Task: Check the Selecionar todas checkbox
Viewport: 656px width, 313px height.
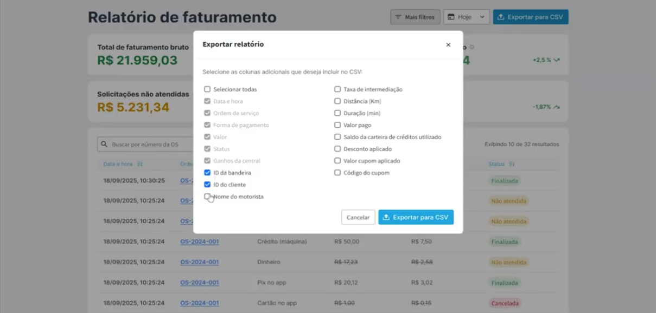Action: click(x=207, y=89)
